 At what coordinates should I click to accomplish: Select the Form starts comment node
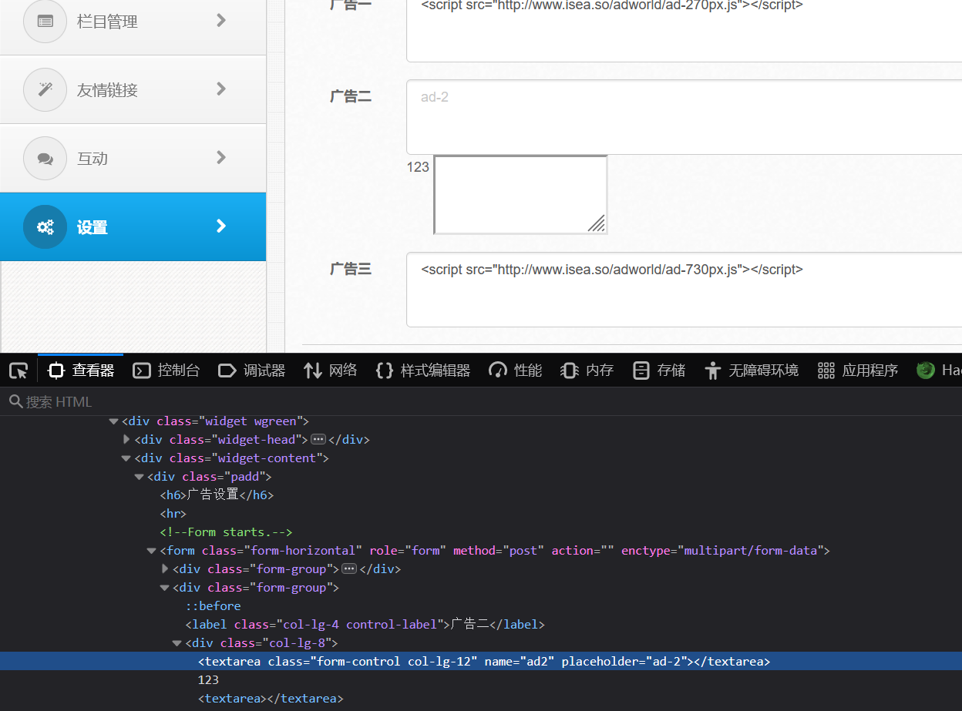227,532
